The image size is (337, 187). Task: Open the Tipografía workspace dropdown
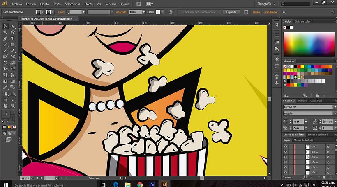pos(266,4)
